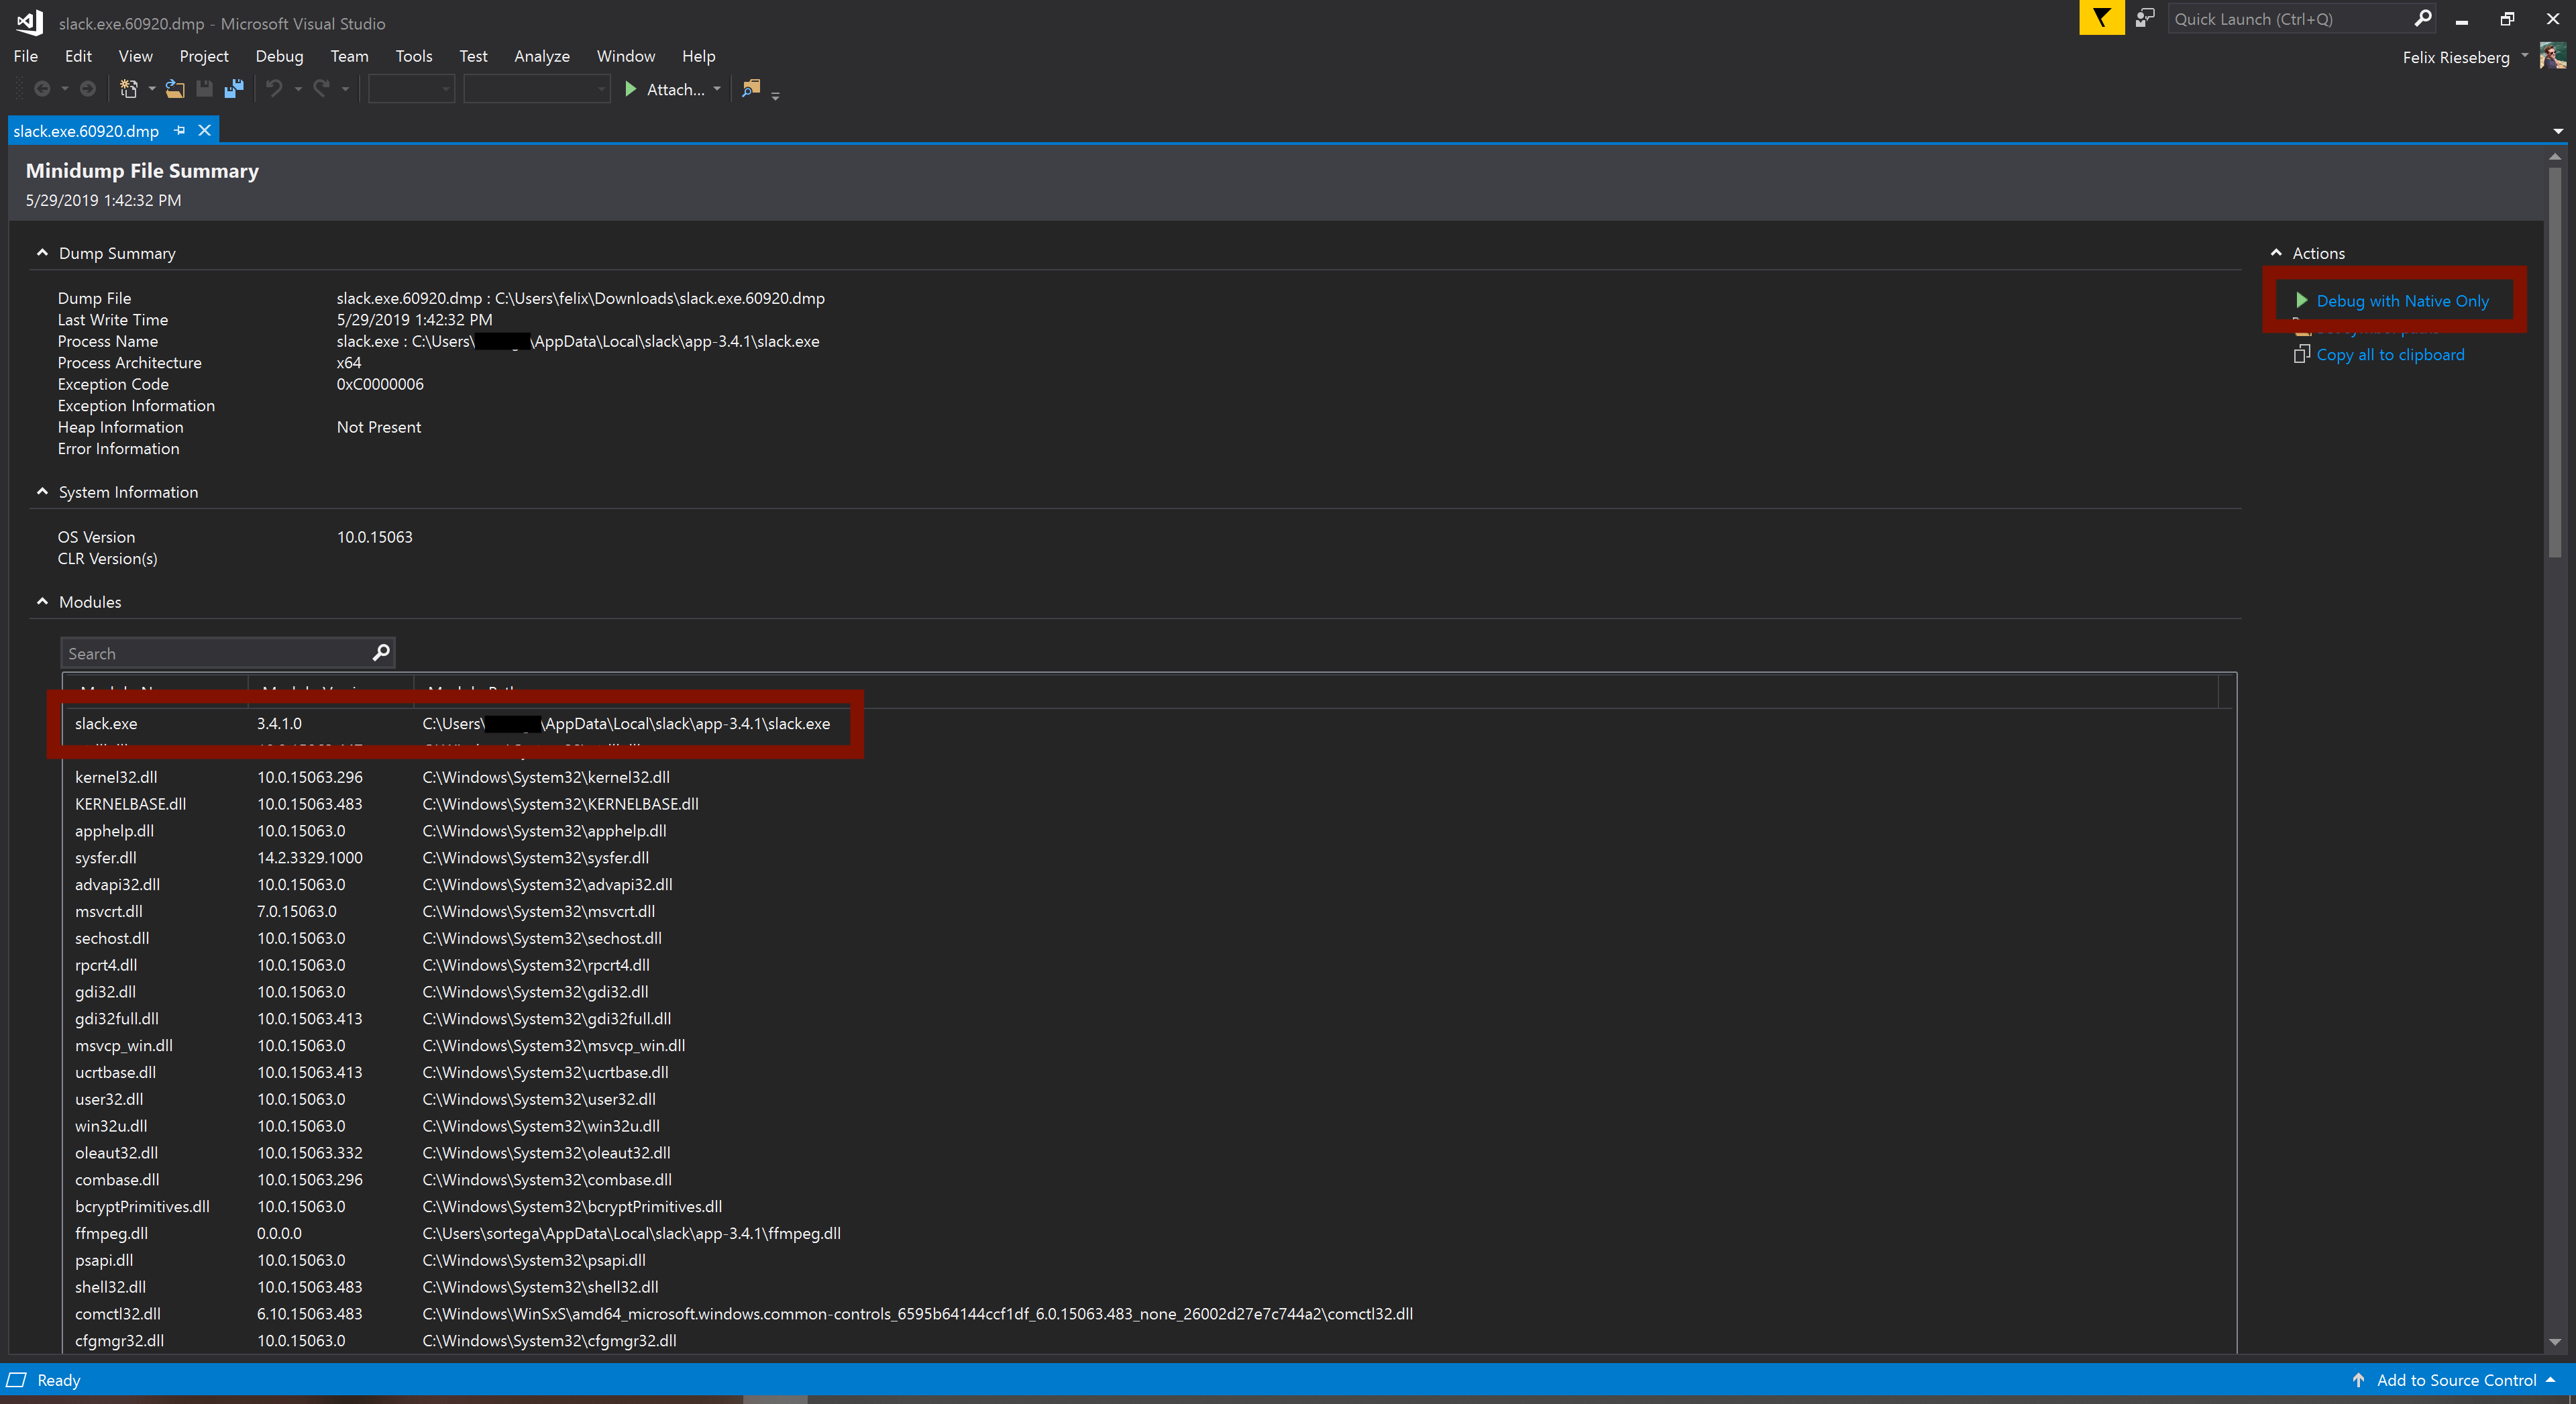The image size is (2576, 1404).
Task: Open the Debug menu
Action: pyautogui.click(x=276, y=55)
